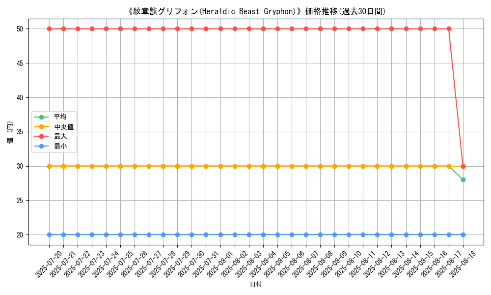This screenshot has width=491, height=295.
Task: Click the legend entry "平均"
Action: 60,117
